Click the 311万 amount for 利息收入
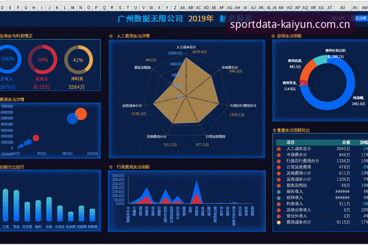This screenshot has width=368, height=245. point(344,204)
